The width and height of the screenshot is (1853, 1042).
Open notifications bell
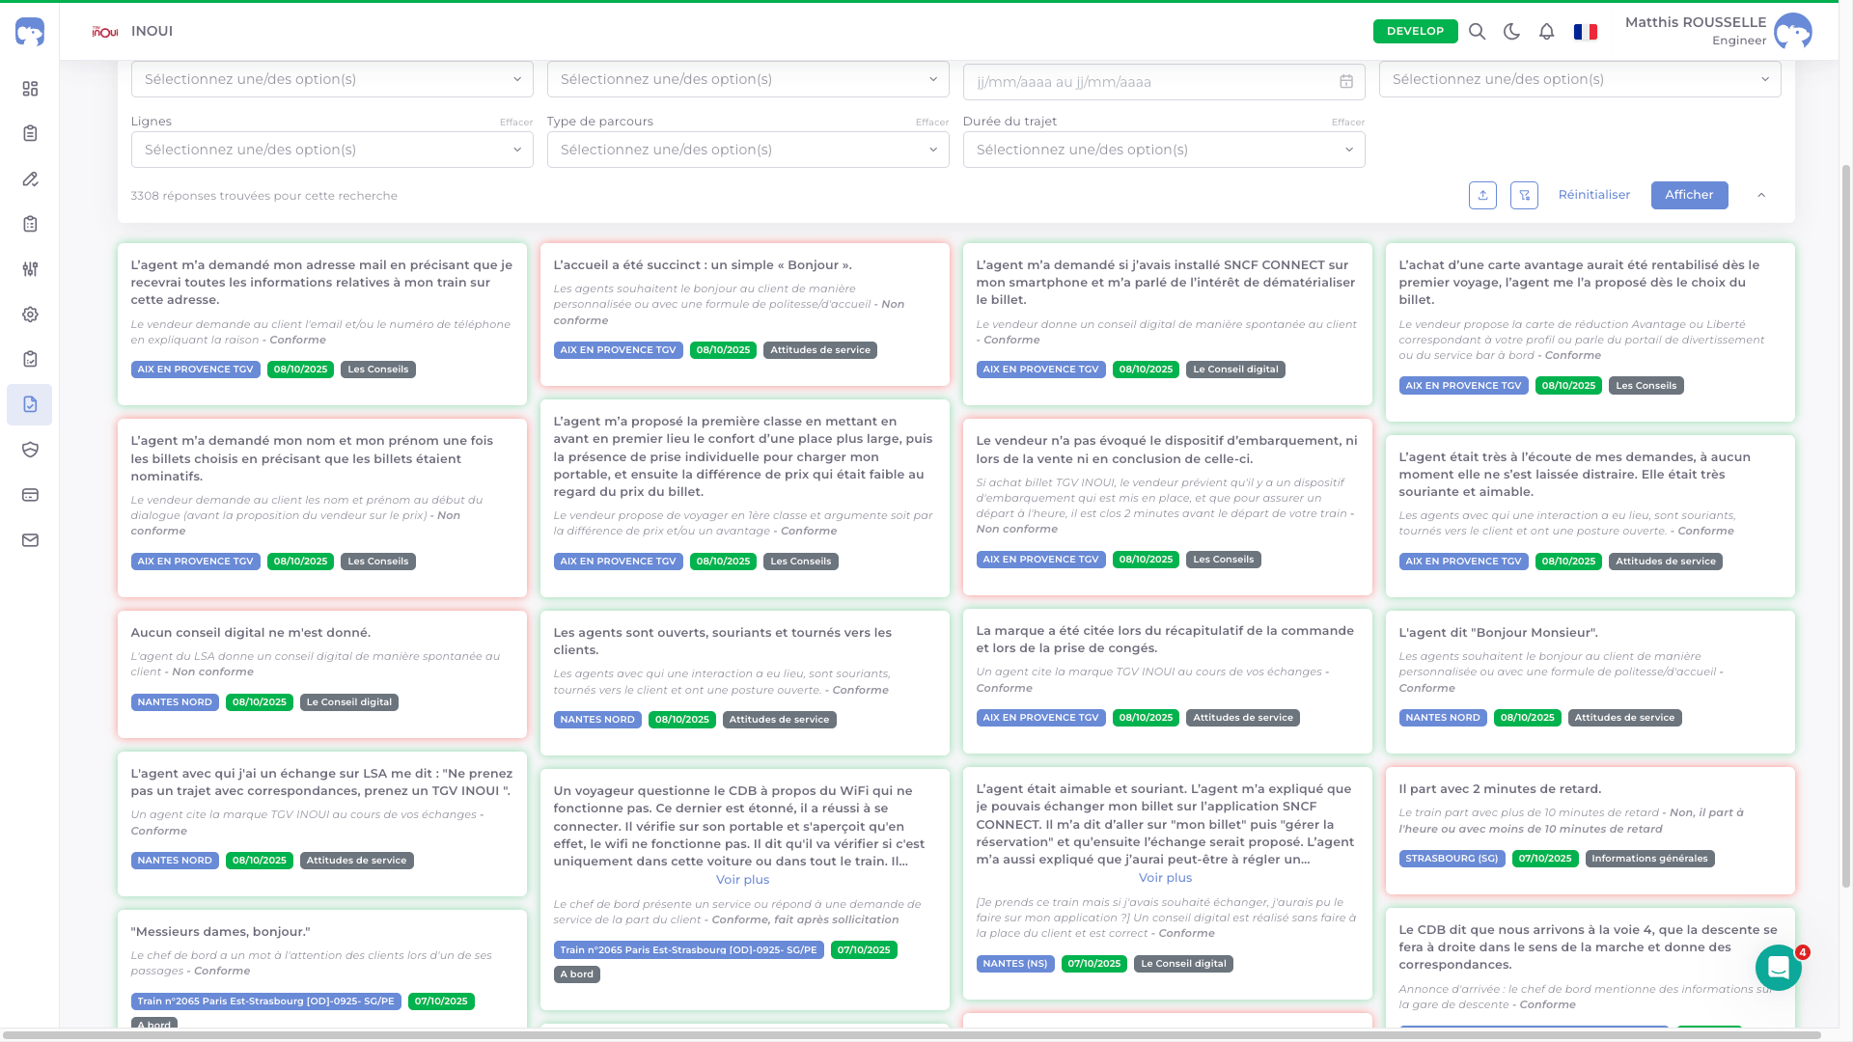(1546, 31)
